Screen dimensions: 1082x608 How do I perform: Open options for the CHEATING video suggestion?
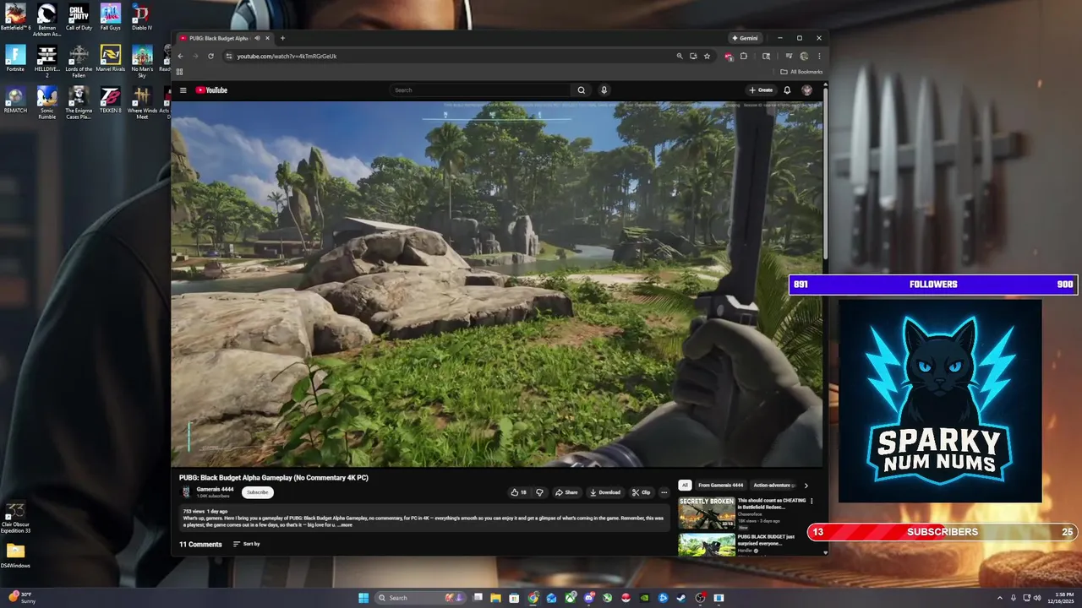tap(811, 501)
